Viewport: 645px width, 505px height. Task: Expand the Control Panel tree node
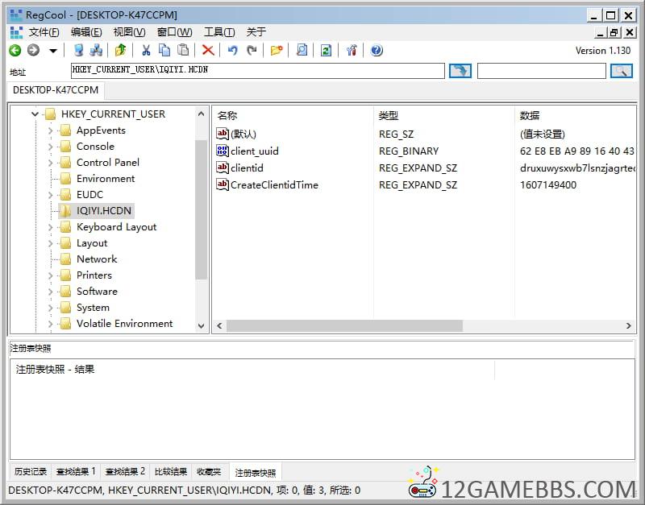(x=51, y=163)
